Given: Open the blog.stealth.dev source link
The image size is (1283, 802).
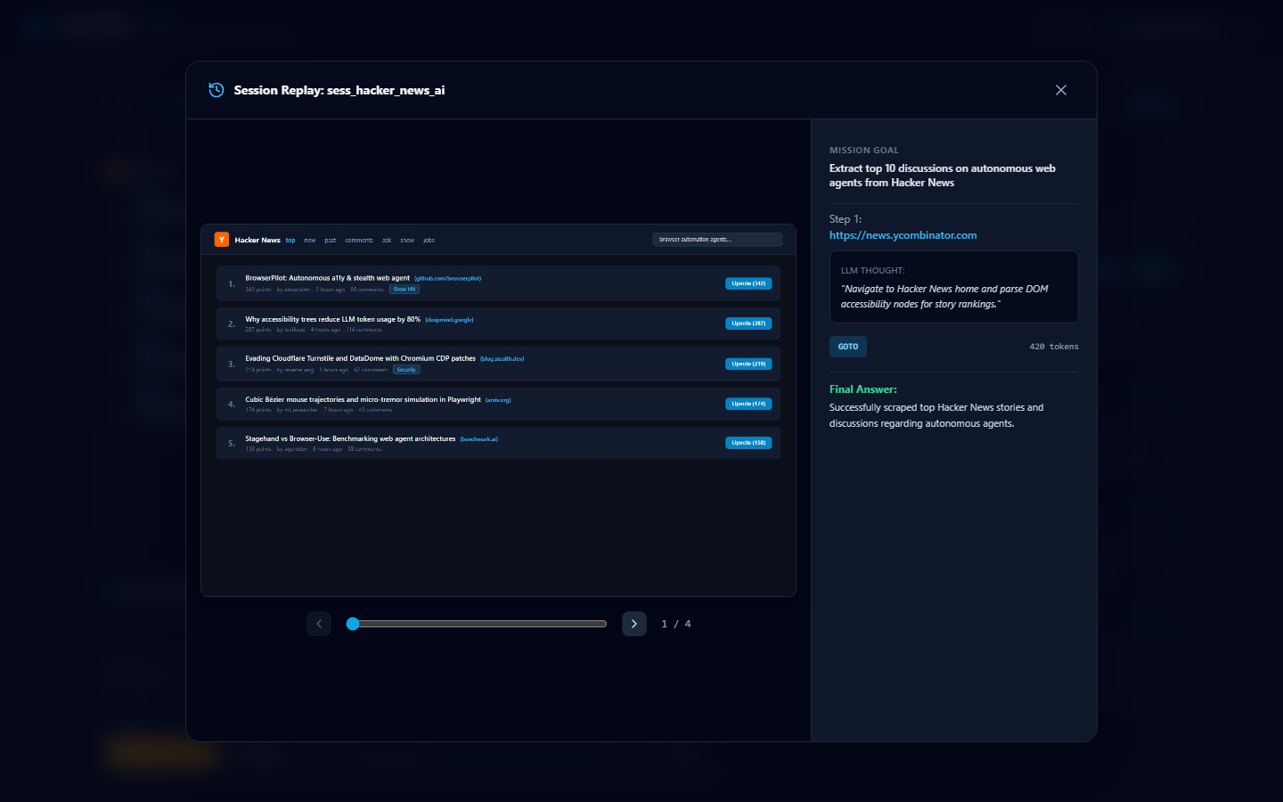Looking at the screenshot, I should [x=503, y=359].
